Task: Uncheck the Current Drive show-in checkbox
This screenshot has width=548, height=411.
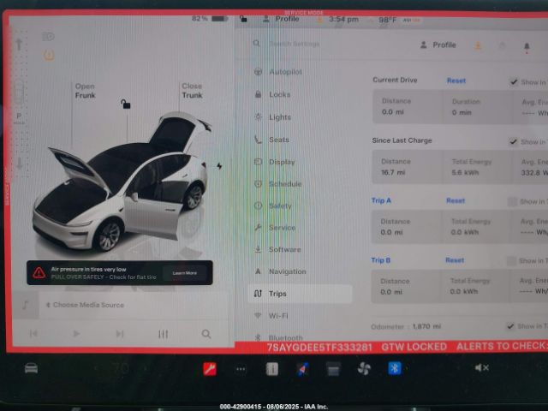Action: point(514,82)
